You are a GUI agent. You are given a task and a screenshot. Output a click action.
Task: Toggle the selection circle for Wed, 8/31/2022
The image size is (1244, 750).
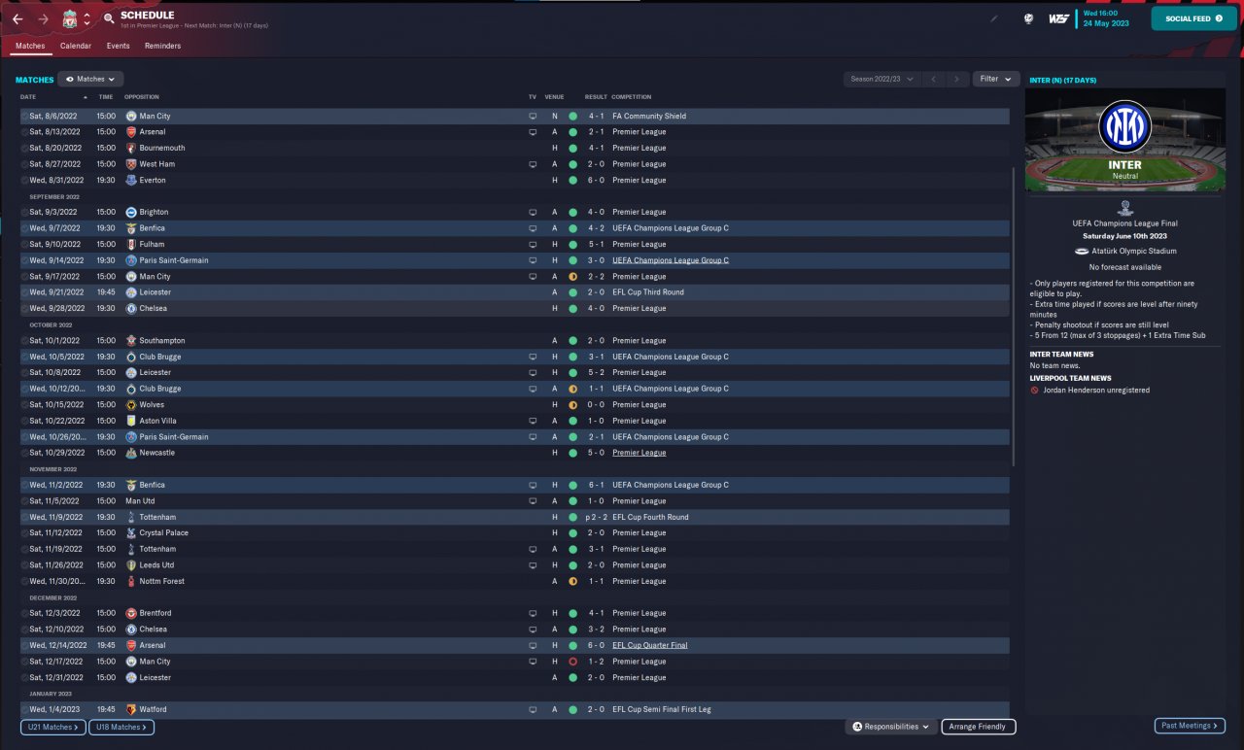coord(24,181)
